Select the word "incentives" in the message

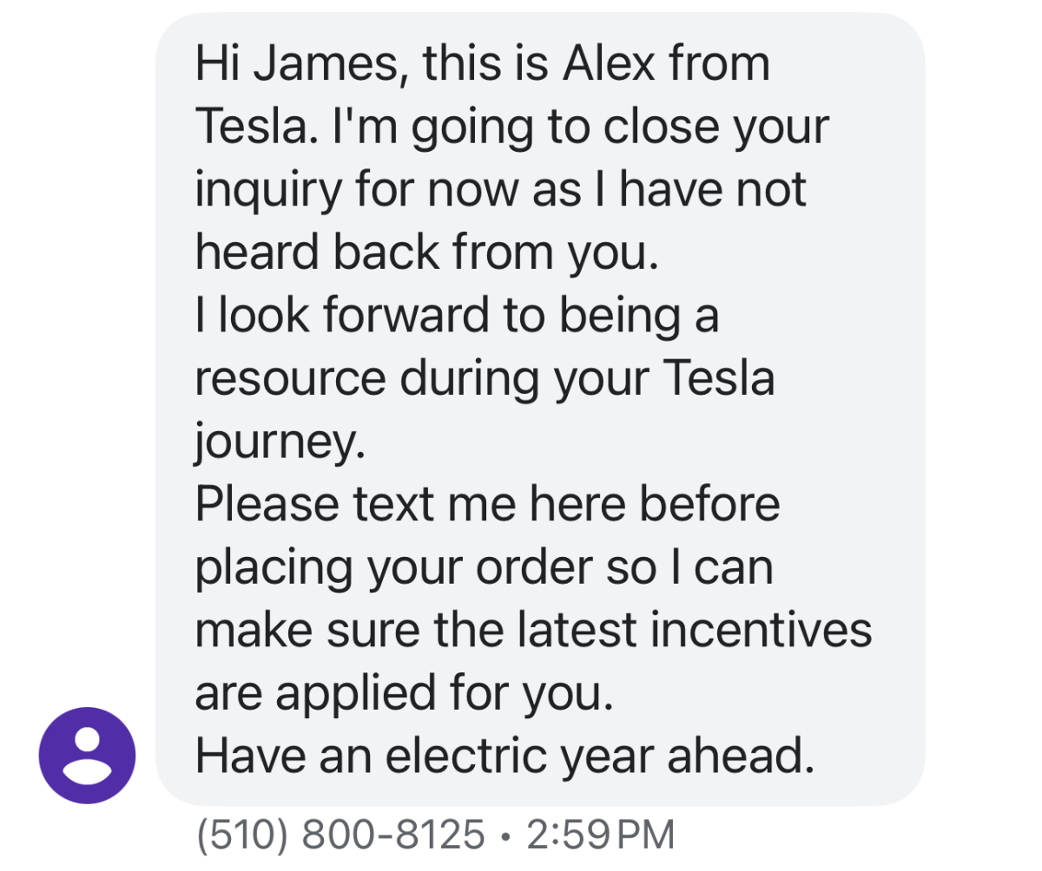tap(762, 629)
